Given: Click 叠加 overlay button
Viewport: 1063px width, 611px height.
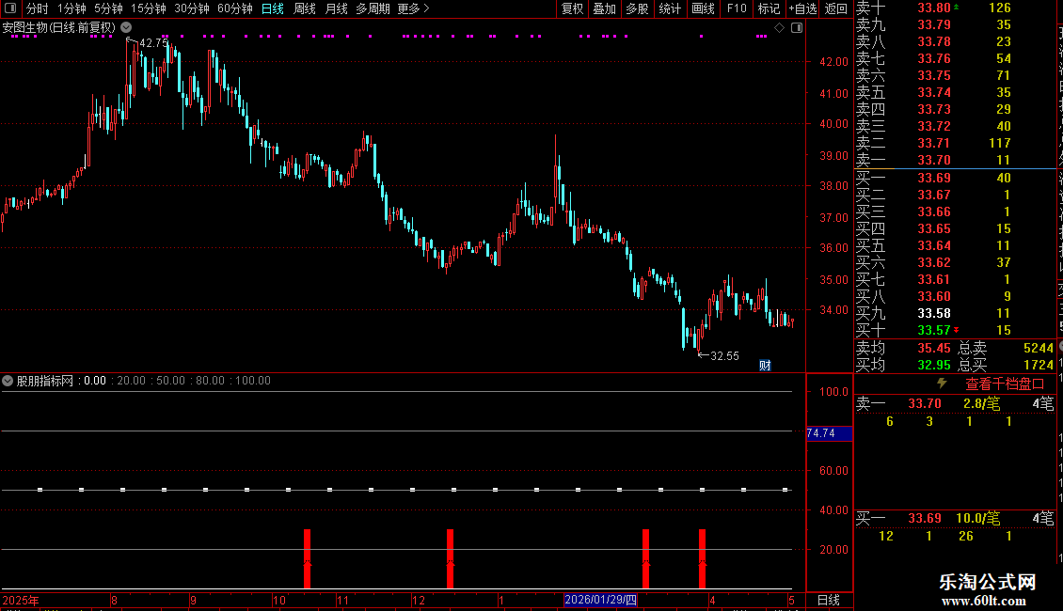Looking at the screenshot, I should 604,8.
